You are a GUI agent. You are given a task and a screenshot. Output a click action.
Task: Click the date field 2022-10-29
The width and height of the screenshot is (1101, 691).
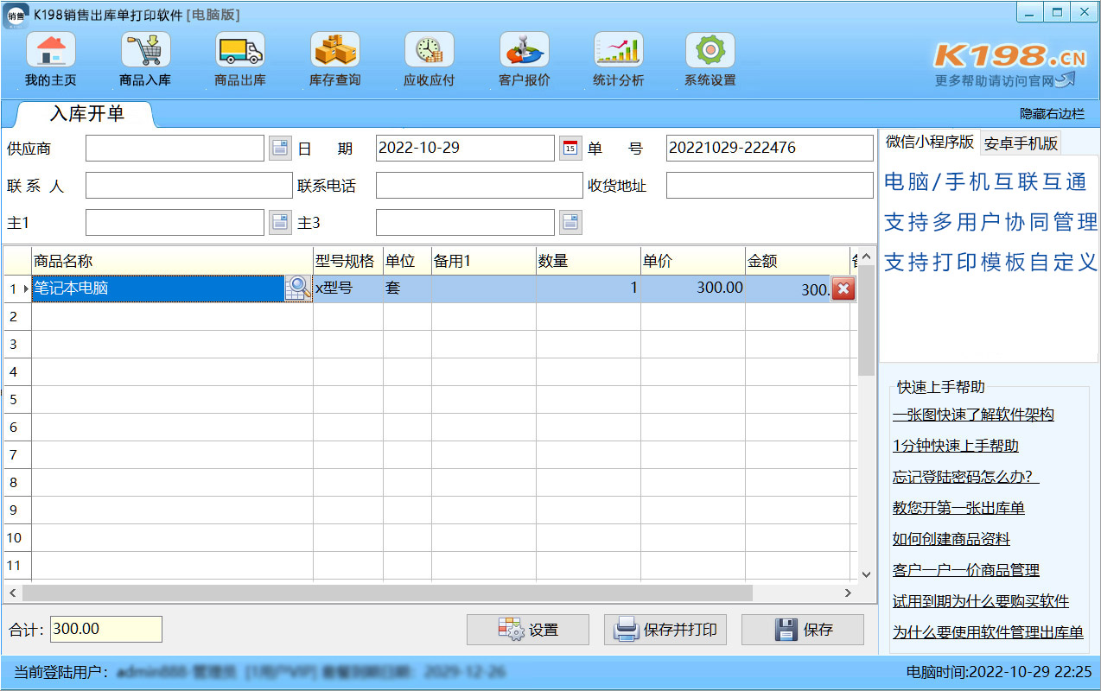pyautogui.click(x=465, y=149)
